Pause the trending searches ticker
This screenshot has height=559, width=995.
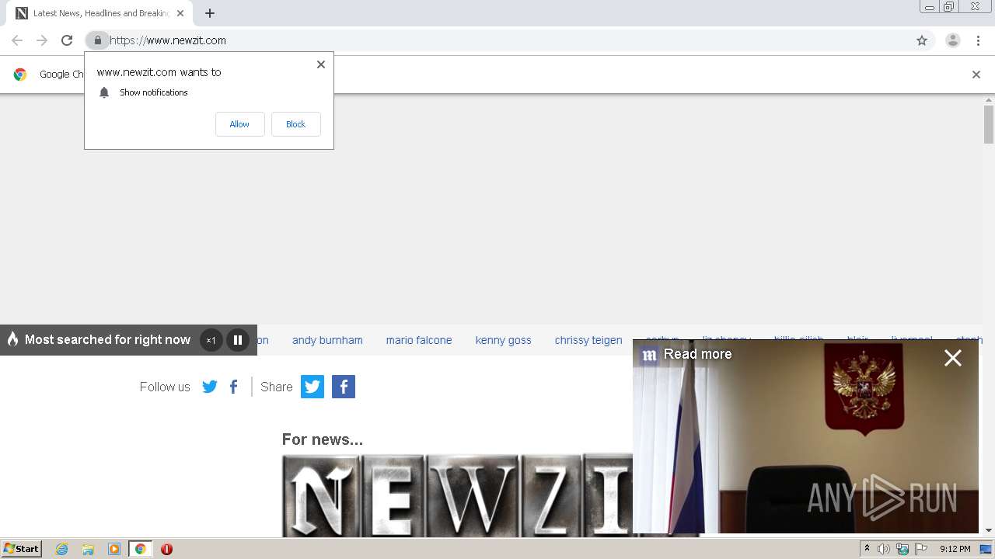coord(238,340)
